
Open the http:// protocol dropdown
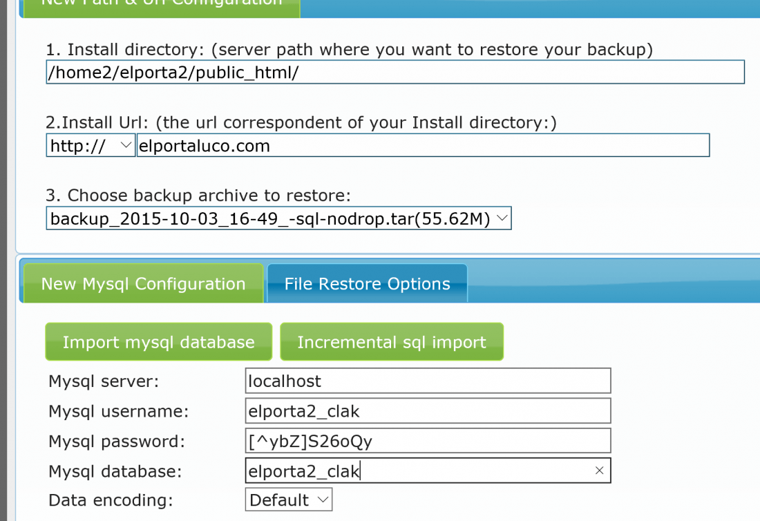coord(91,145)
